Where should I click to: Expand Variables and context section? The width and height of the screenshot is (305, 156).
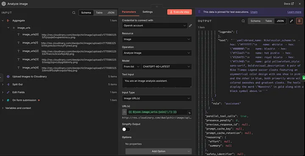click(3, 108)
